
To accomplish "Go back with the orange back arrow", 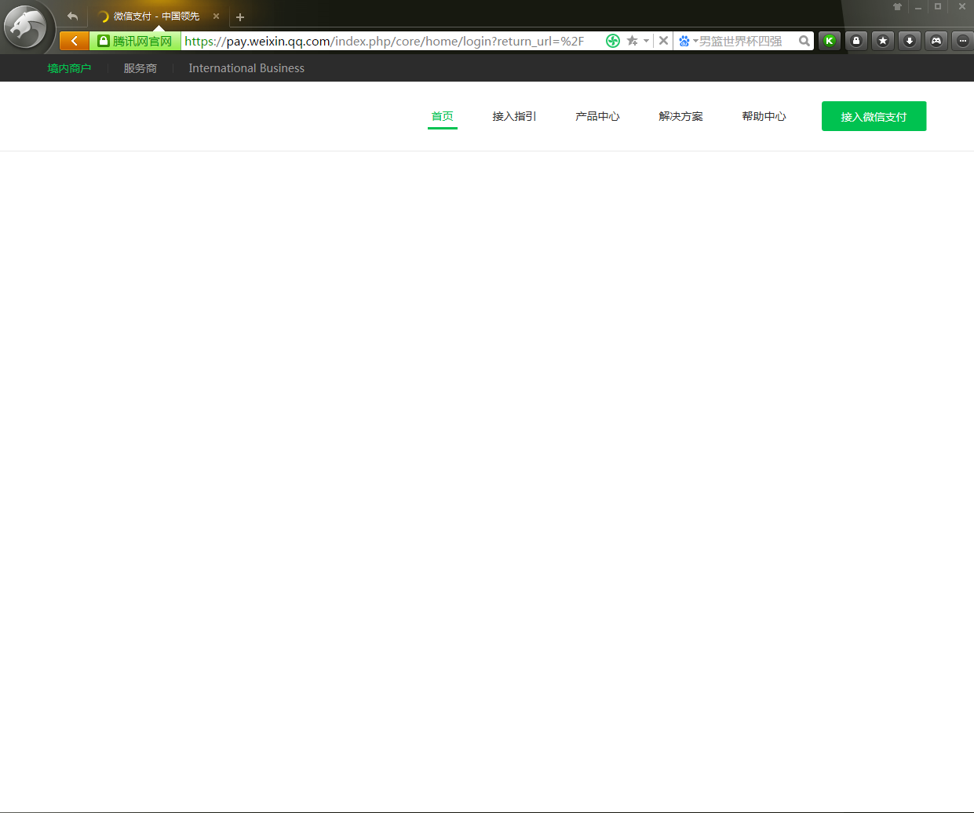I will (x=75, y=41).
